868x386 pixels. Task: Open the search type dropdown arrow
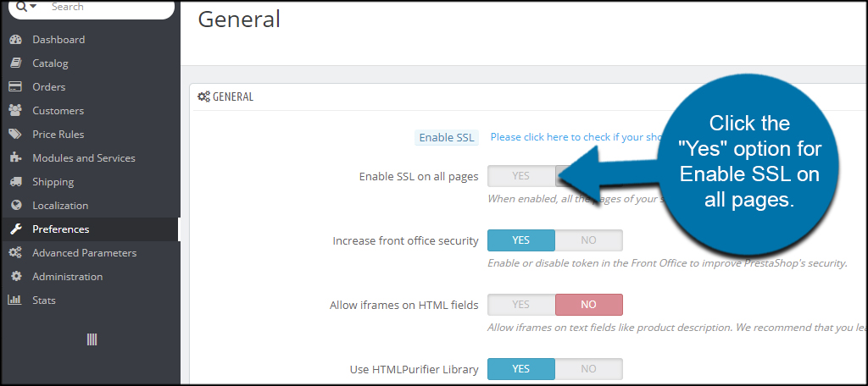point(33,7)
